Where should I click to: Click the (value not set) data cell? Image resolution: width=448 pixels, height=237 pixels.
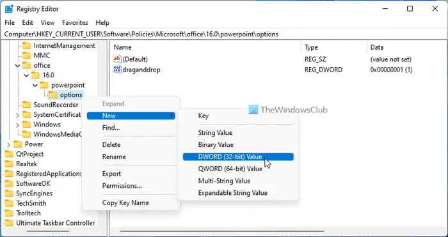(x=390, y=59)
